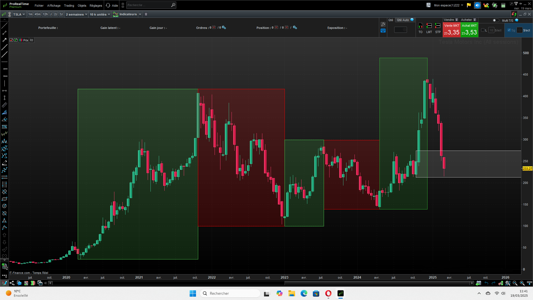Click the blue keyboard shortcuts icon
The width and height of the screenshot is (533, 300).
coord(383,31)
